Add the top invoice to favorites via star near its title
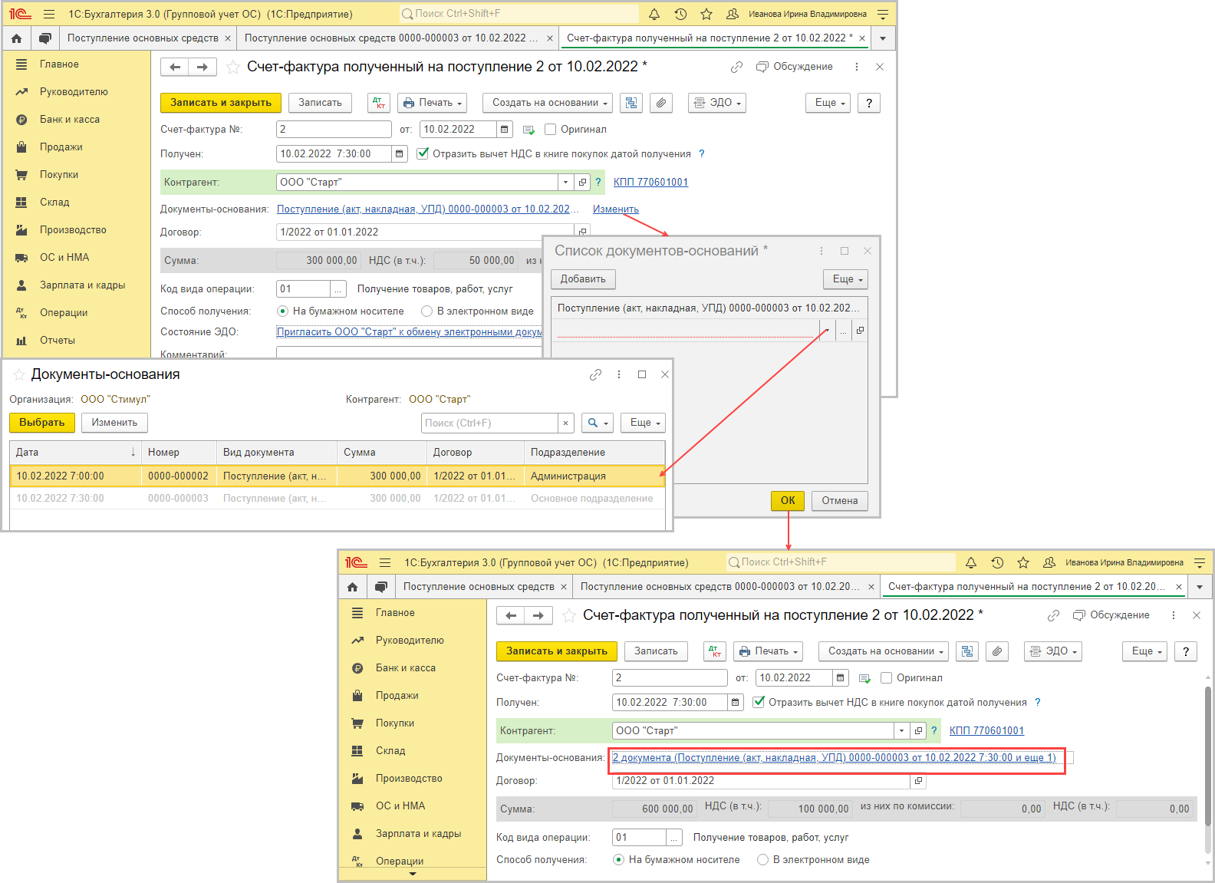The image size is (1215, 883). 233,68
